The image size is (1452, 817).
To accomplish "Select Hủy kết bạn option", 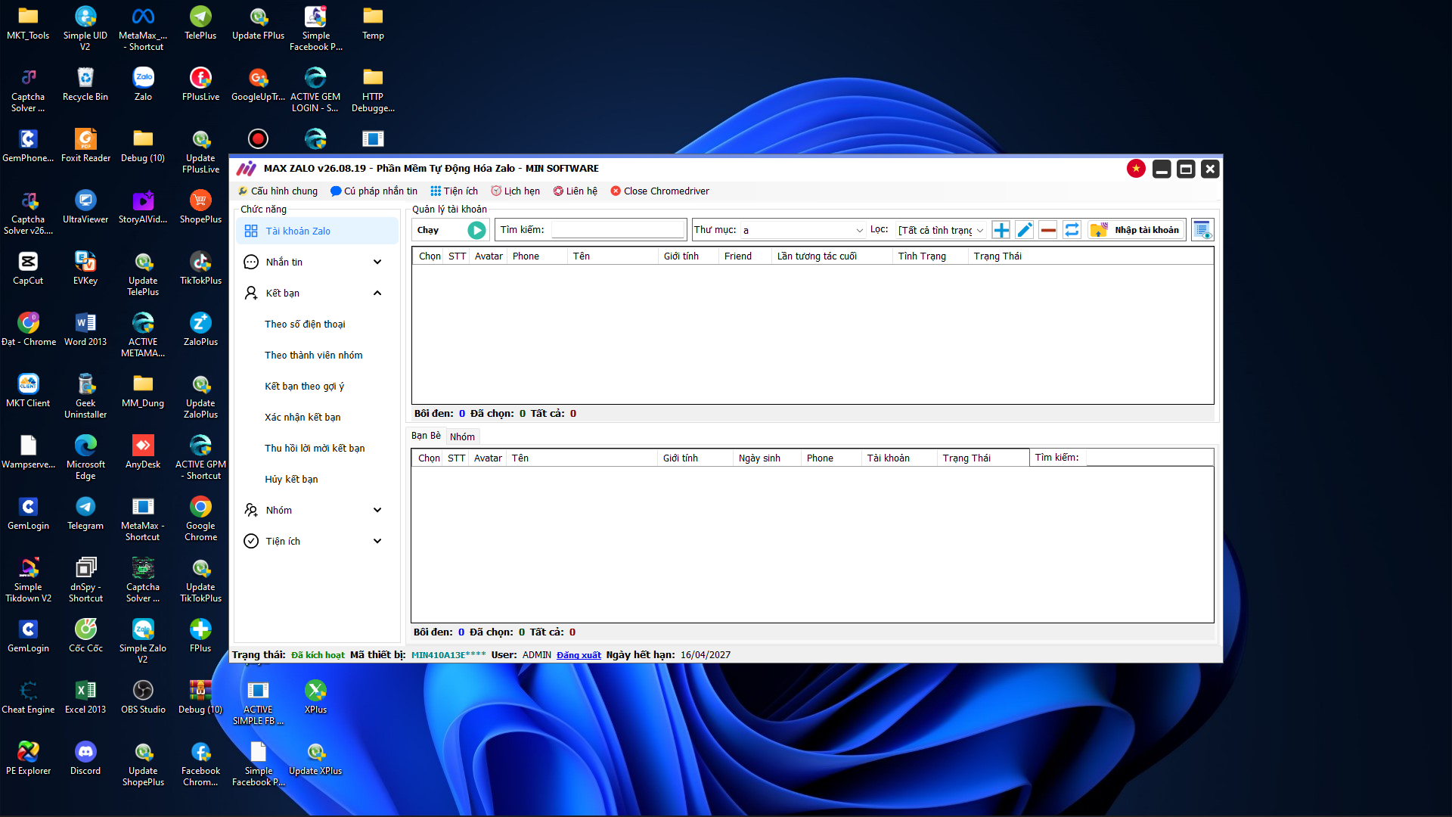I will click(291, 480).
